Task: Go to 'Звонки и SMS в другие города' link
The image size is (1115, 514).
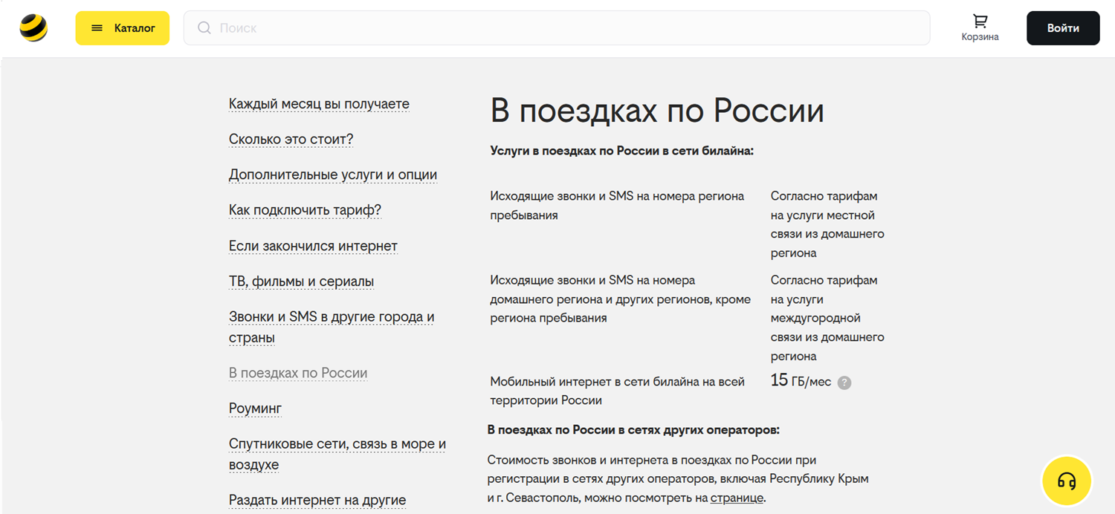Action: click(331, 317)
